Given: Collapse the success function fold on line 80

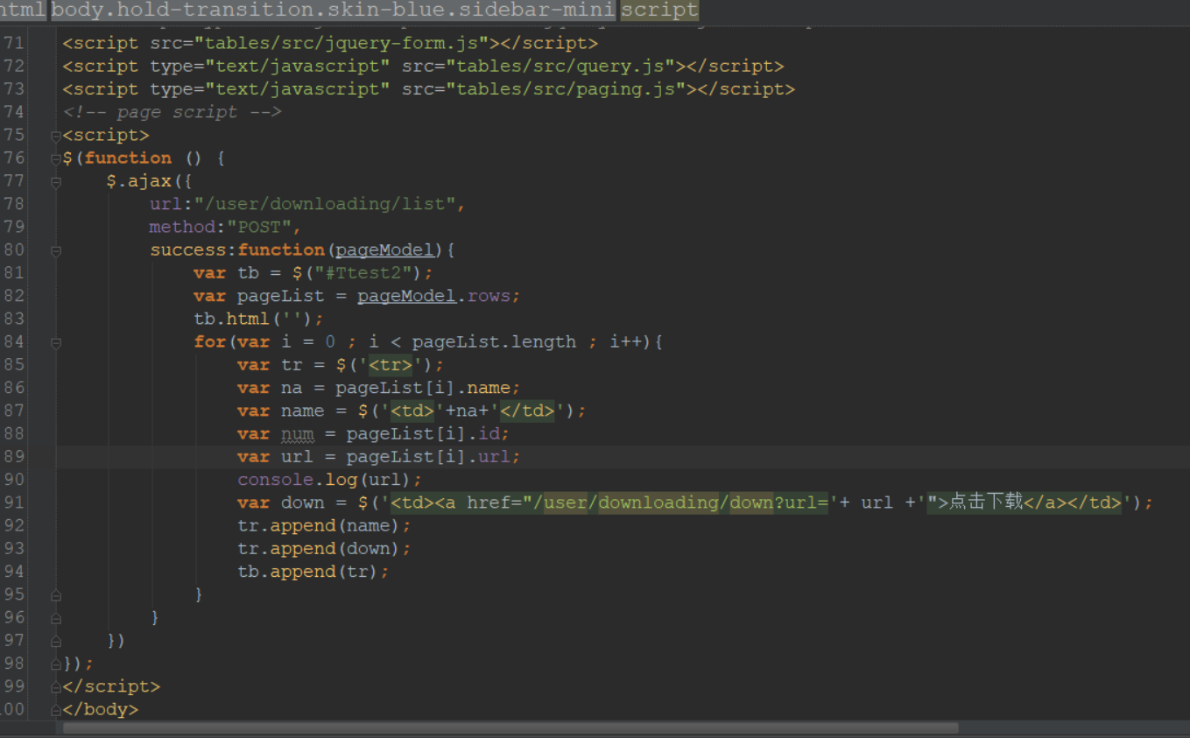Looking at the screenshot, I should [56, 250].
